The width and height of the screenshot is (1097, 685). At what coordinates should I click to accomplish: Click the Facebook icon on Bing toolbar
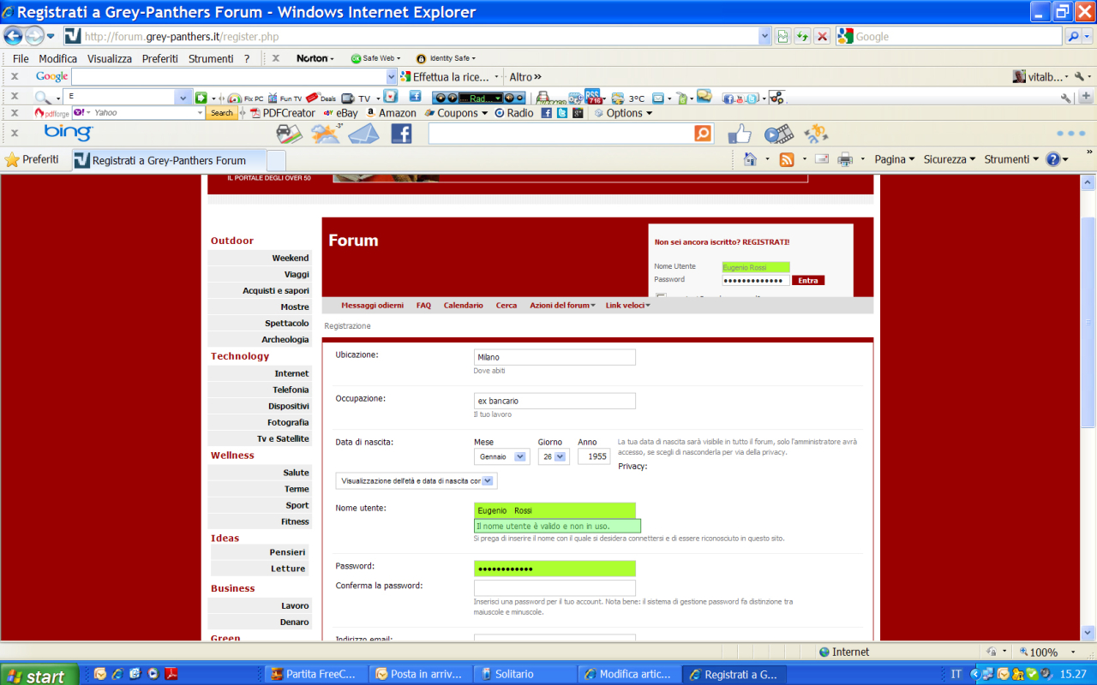click(x=401, y=134)
